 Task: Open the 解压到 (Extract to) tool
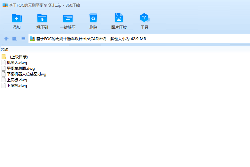click(x=42, y=18)
